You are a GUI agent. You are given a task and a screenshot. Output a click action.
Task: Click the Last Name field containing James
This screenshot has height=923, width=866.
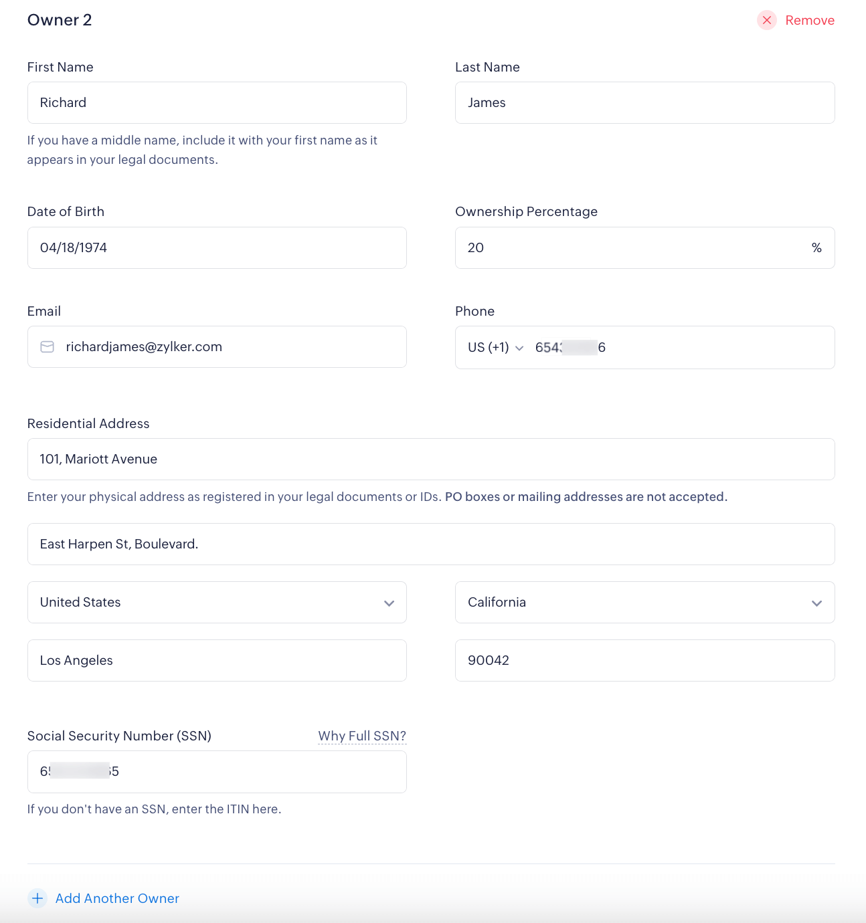click(x=644, y=102)
